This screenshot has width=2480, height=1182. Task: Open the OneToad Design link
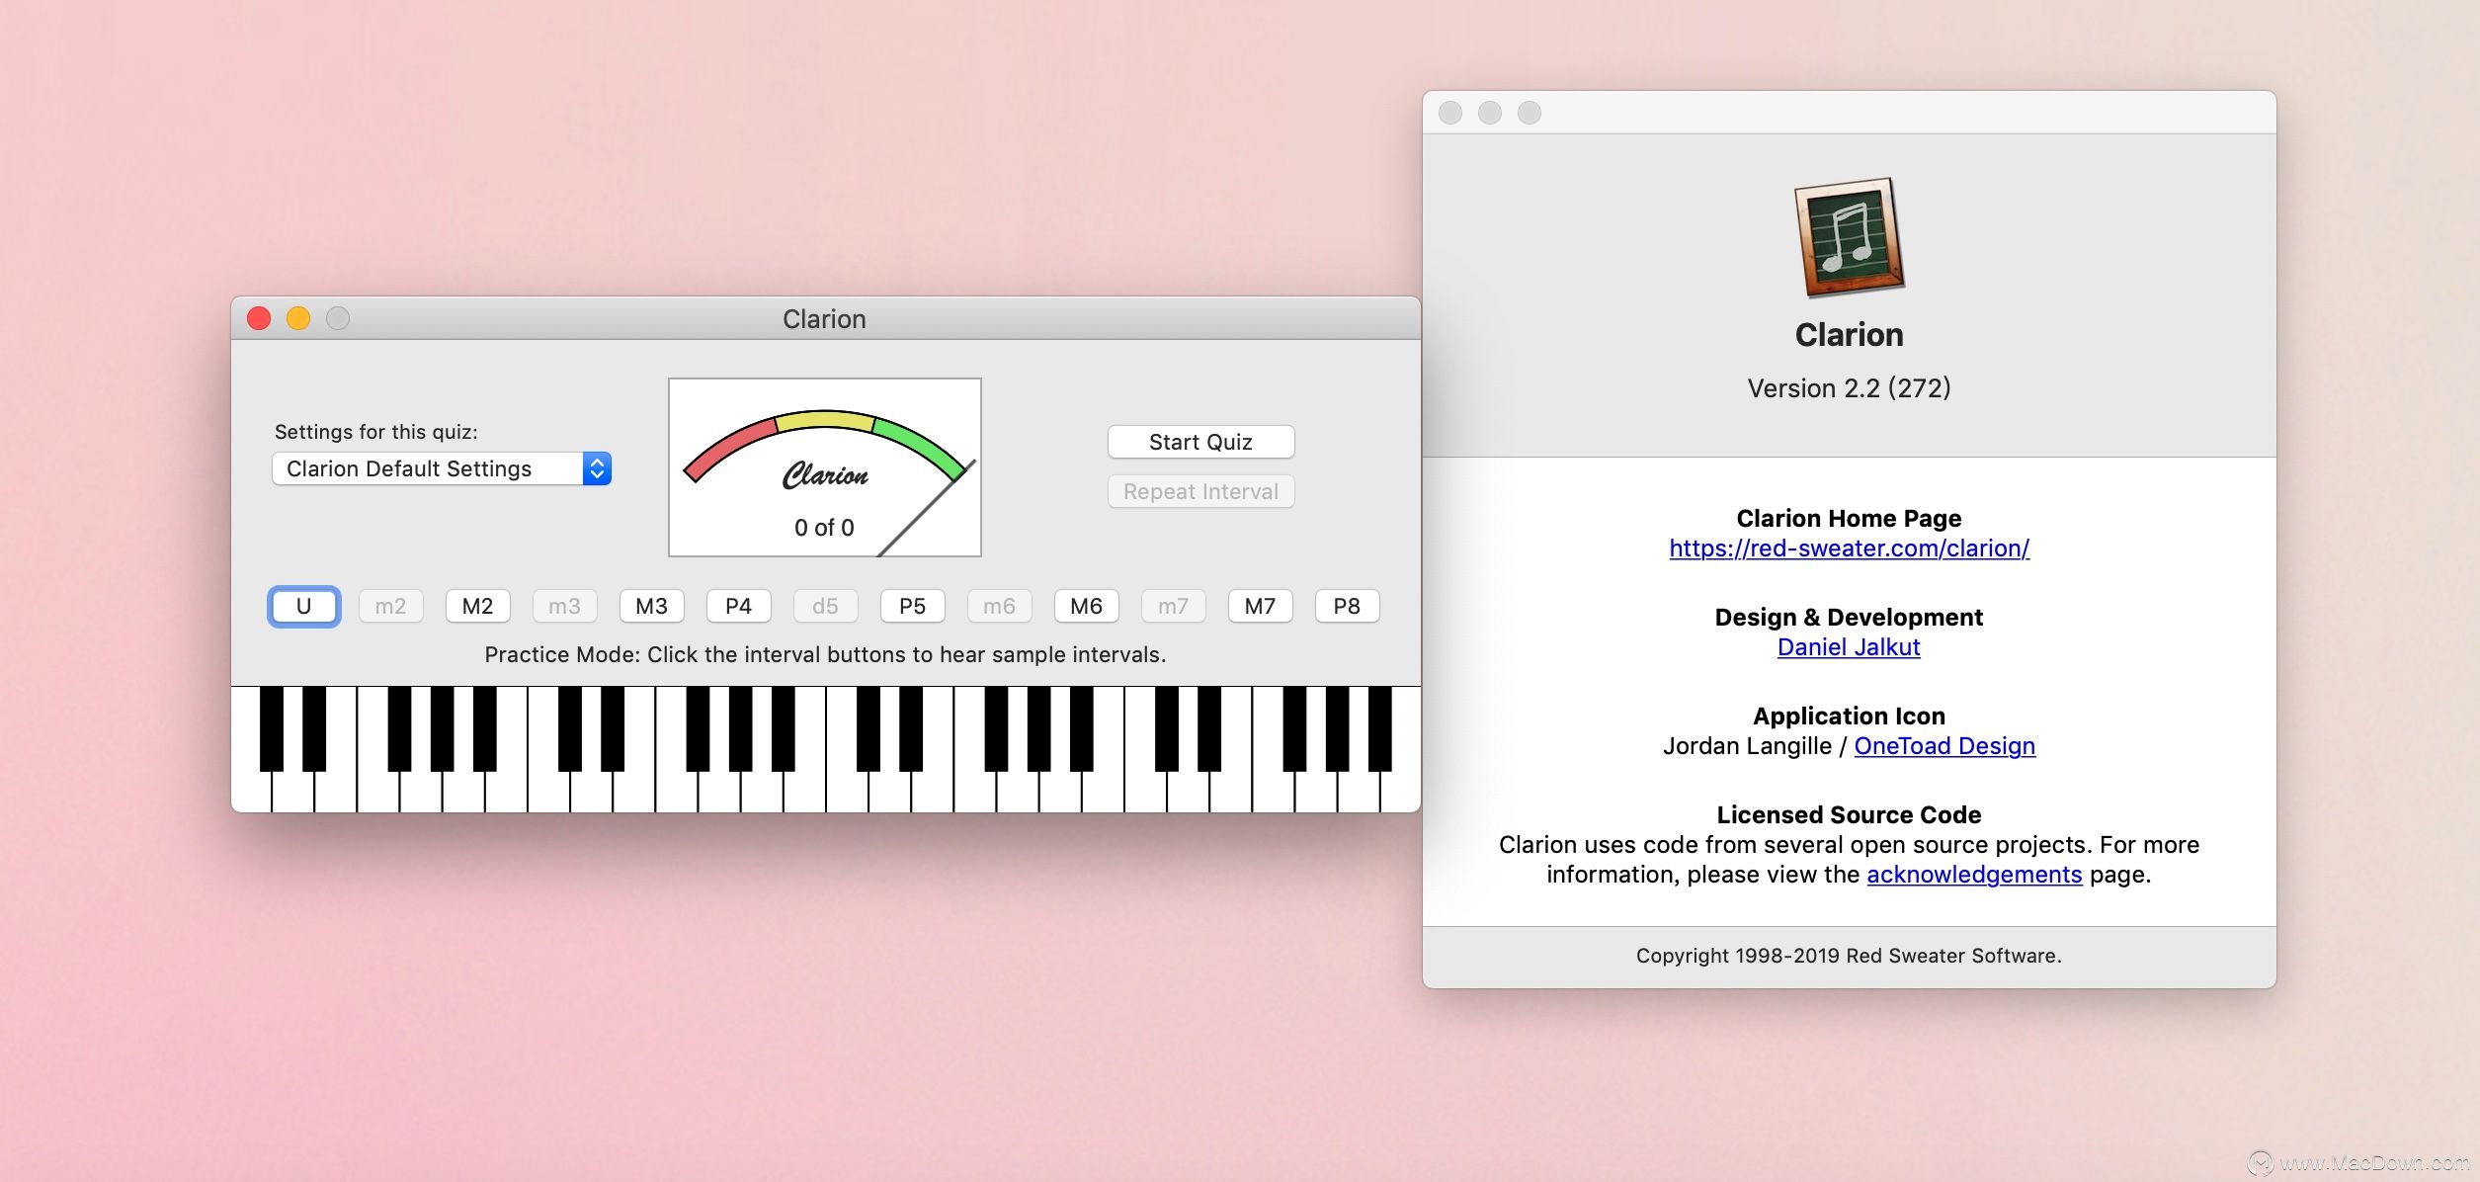(1944, 746)
